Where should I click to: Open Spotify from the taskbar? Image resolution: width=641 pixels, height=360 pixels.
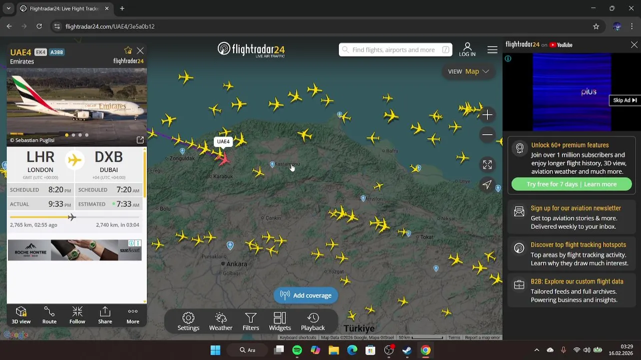pyautogui.click(x=297, y=350)
